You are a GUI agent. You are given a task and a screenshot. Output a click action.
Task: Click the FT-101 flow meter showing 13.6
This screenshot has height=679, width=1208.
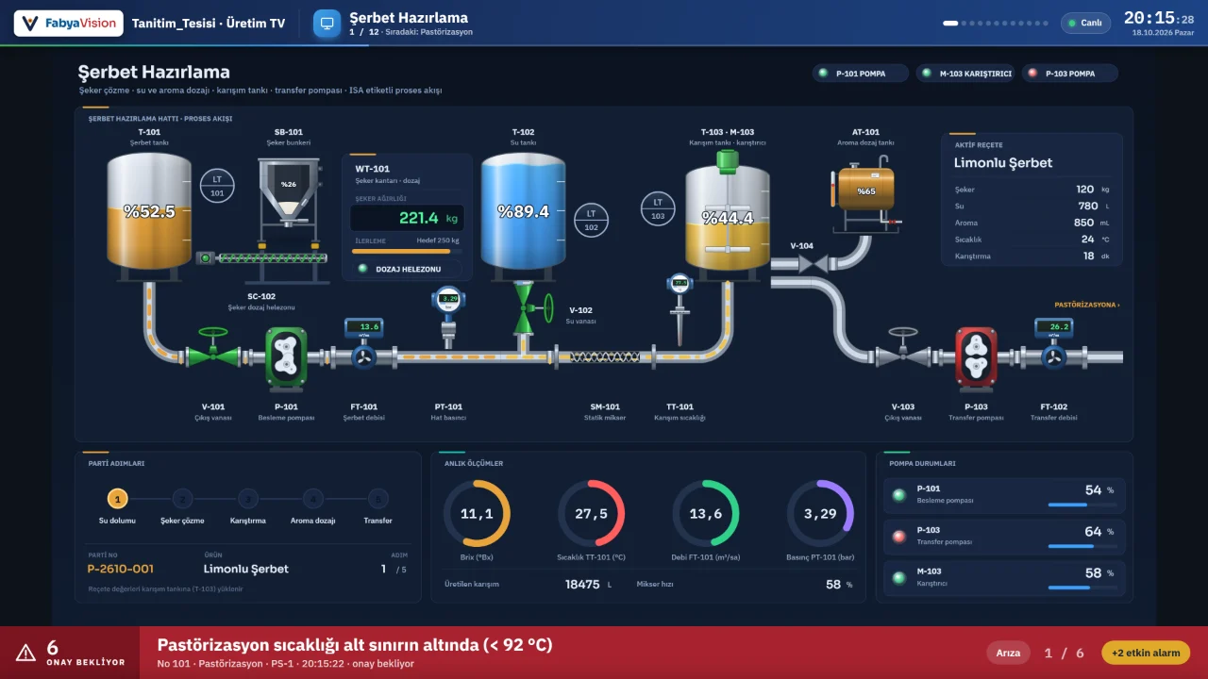(x=363, y=343)
